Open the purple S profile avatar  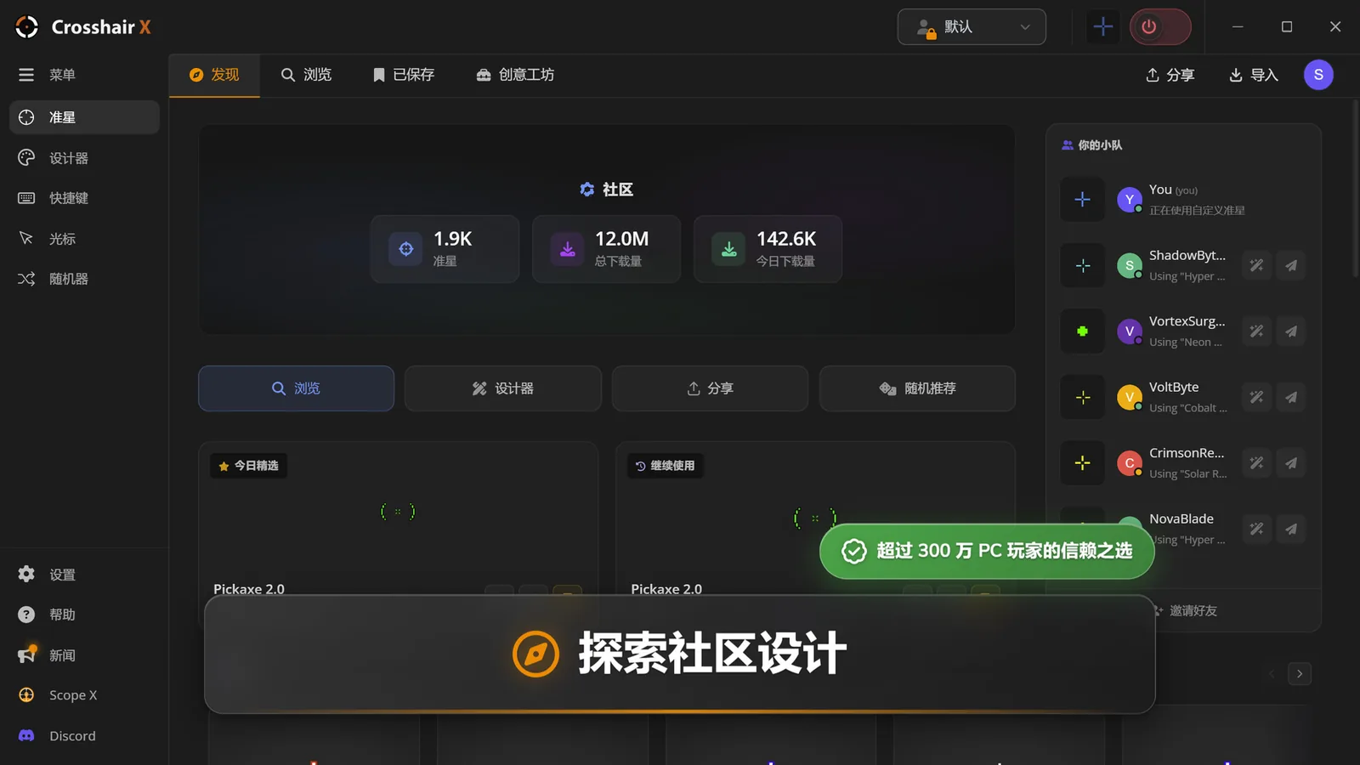click(x=1318, y=75)
